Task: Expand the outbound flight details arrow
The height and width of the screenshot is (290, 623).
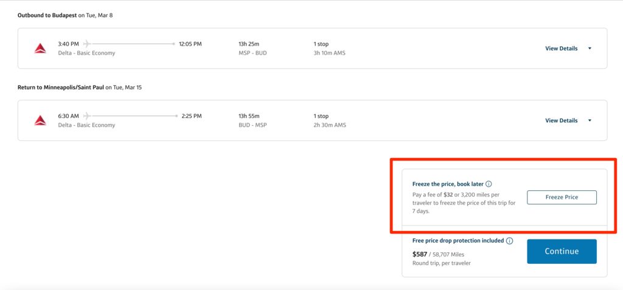Action: coord(590,49)
